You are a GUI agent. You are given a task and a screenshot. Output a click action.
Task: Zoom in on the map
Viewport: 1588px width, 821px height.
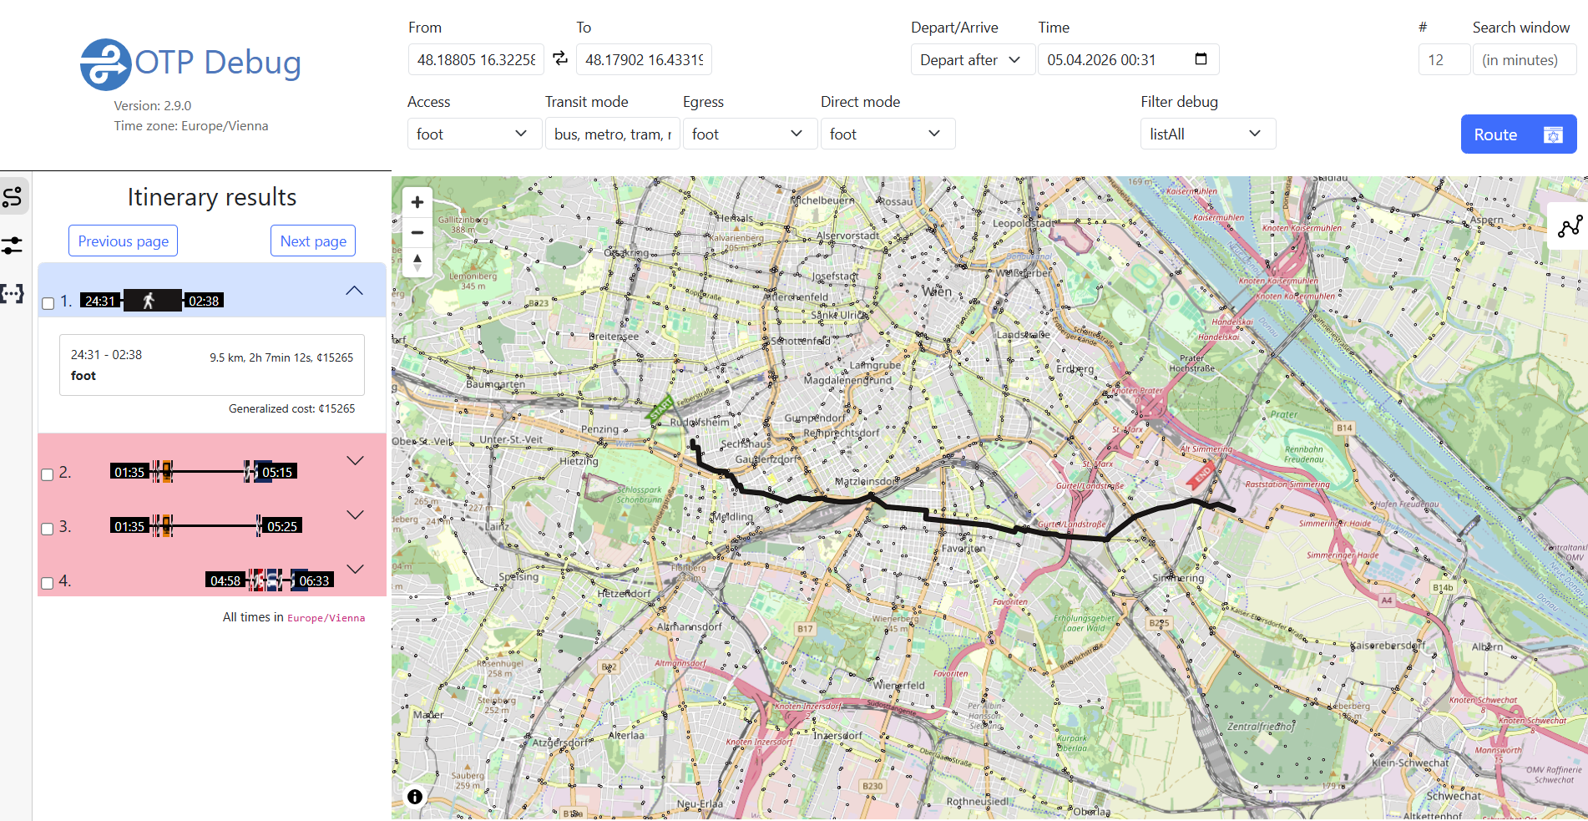pyautogui.click(x=417, y=202)
